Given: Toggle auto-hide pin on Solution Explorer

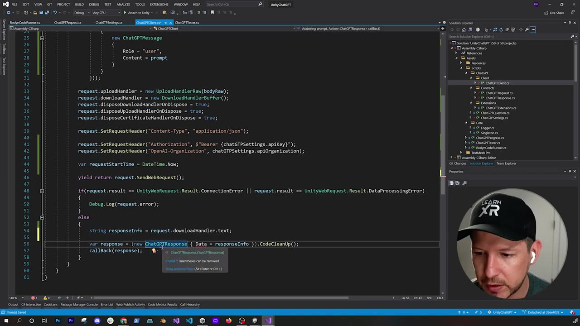Looking at the screenshot, I should pyautogui.click(x=570, y=23).
